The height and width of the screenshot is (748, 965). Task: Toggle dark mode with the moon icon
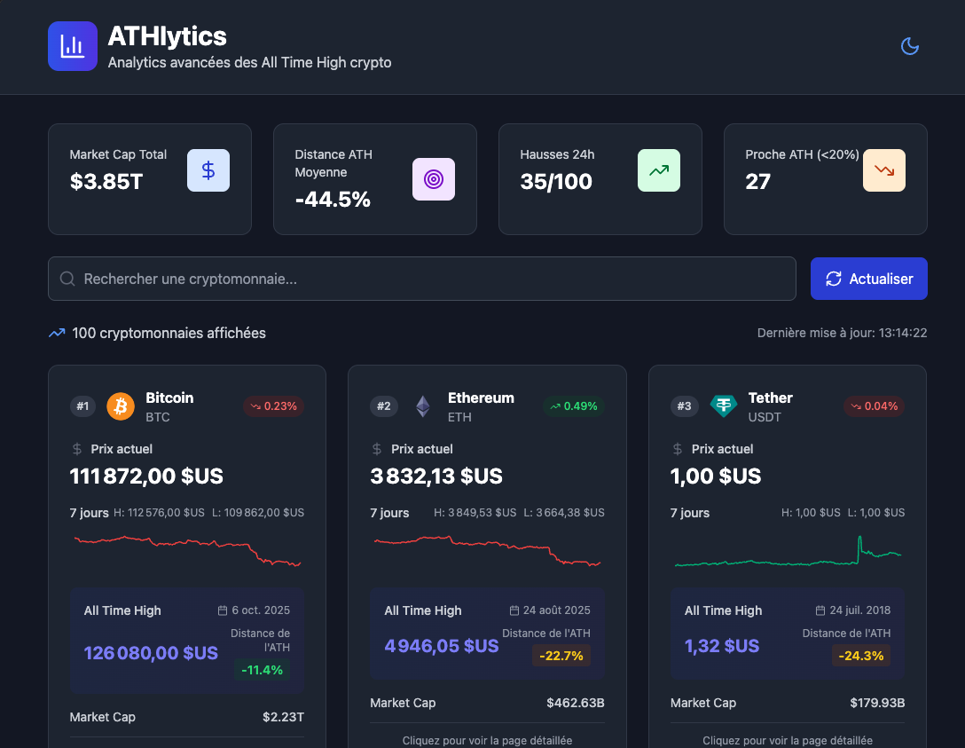pyautogui.click(x=910, y=46)
